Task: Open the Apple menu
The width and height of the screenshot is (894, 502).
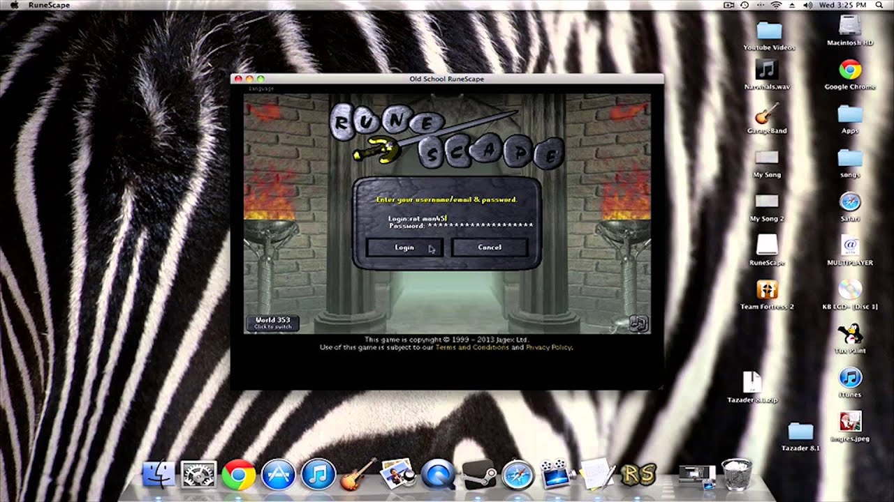Action: coord(13,5)
